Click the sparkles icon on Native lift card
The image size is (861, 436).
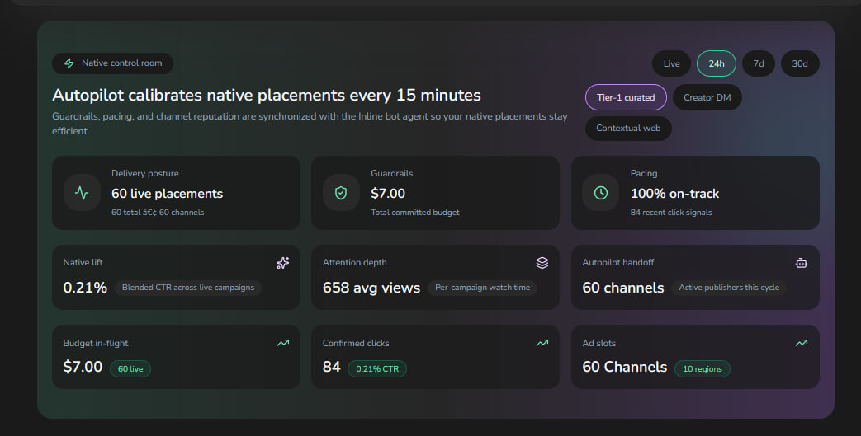(283, 263)
